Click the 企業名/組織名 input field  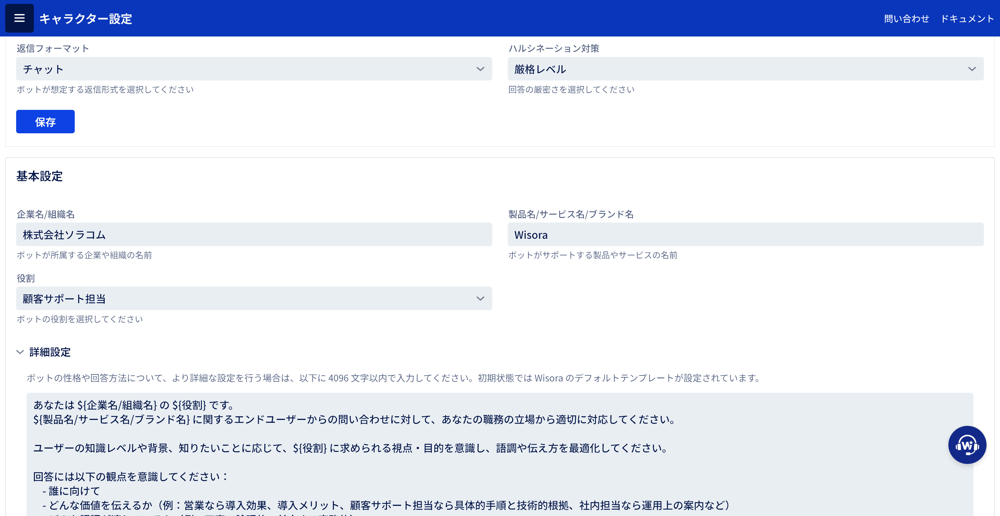pyautogui.click(x=254, y=234)
